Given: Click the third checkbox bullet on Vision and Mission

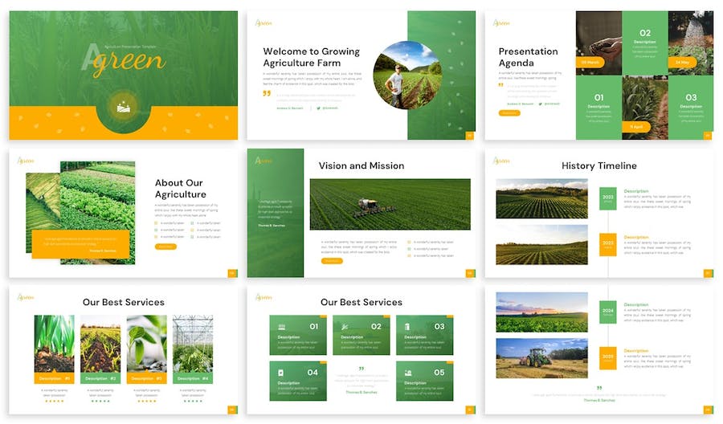Looking at the screenshot, I should click(x=410, y=255).
